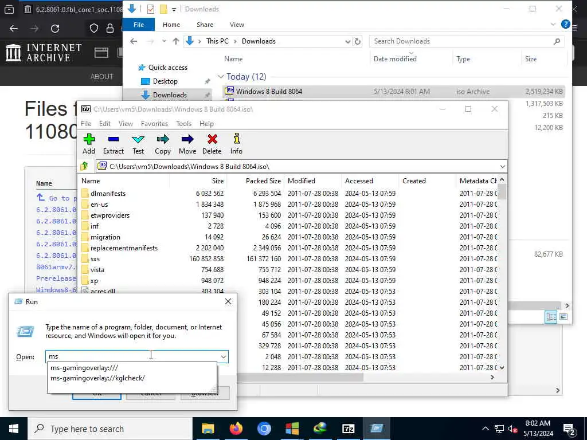The image size is (587, 440).
Task: Expand the Run dialog Open dropdown
Action: point(223,356)
